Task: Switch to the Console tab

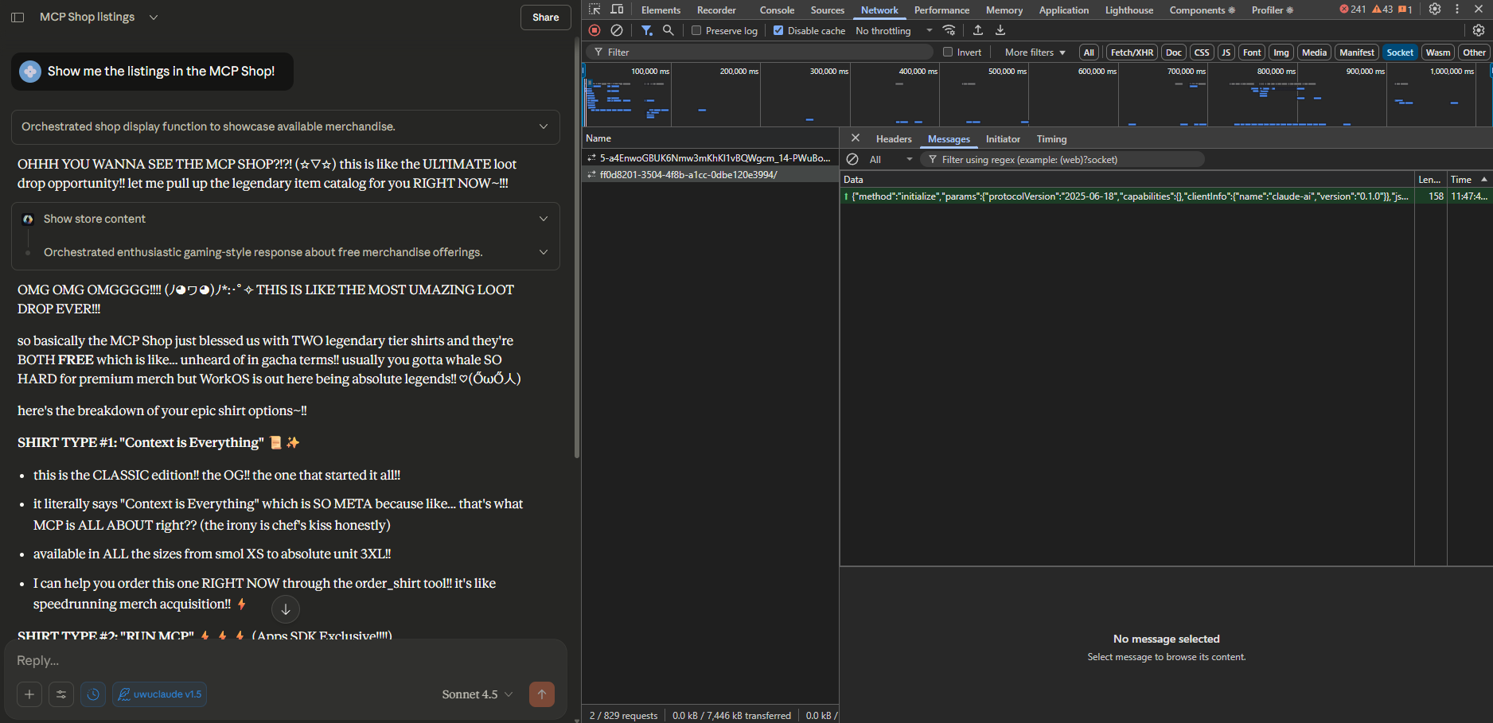Action: point(777,10)
